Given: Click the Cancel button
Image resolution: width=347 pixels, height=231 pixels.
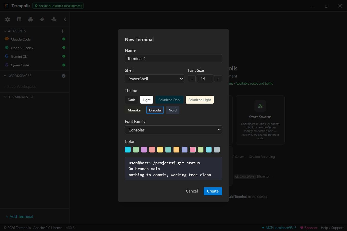Looking at the screenshot, I should coord(192,191).
